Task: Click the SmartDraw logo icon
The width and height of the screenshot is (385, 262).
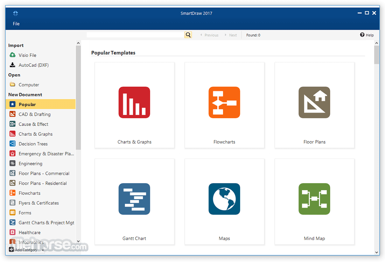Action: click(x=15, y=13)
